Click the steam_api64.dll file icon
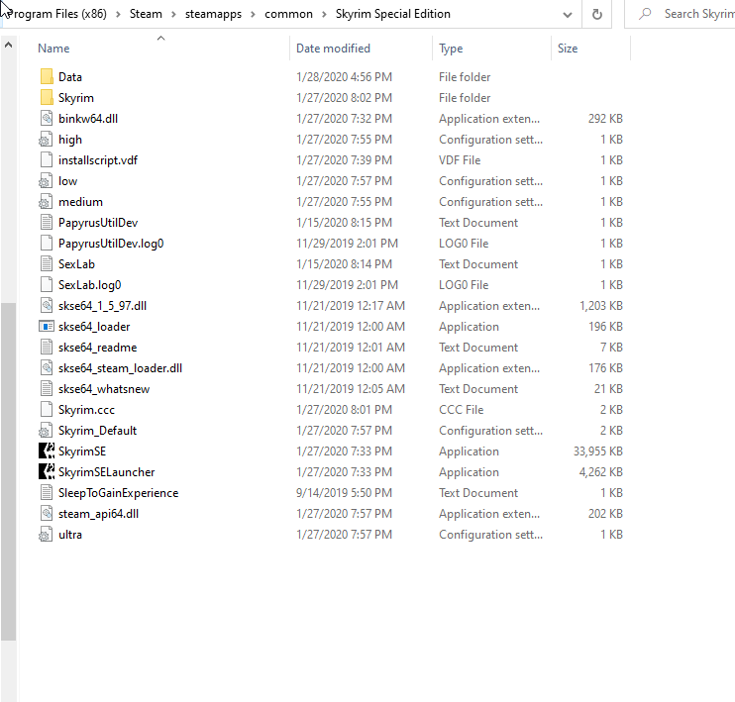The width and height of the screenshot is (735, 702). click(47, 514)
